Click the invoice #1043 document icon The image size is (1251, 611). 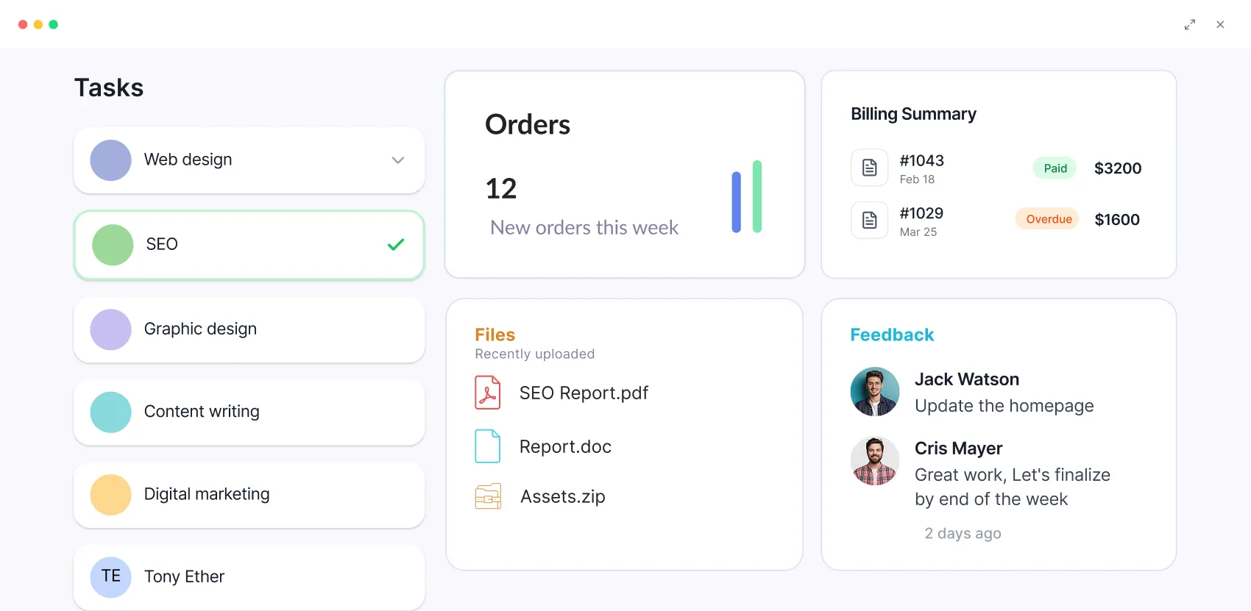[869, 168]
